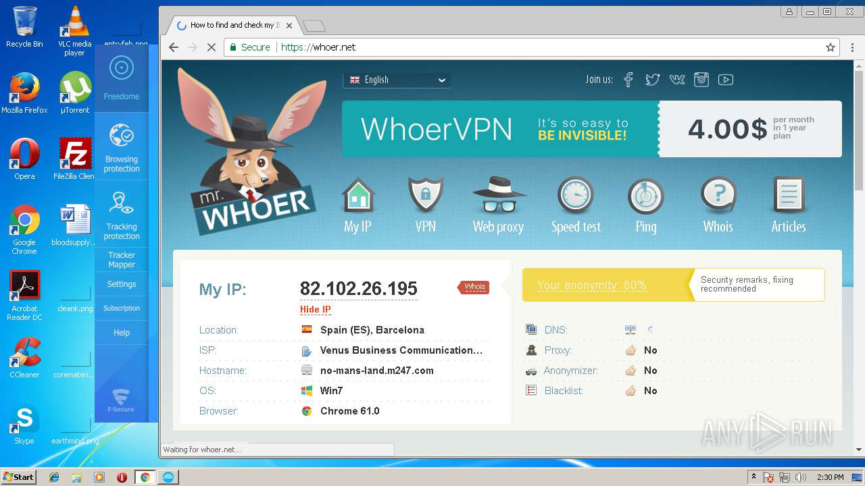Stop loading the page

[211, 47]
